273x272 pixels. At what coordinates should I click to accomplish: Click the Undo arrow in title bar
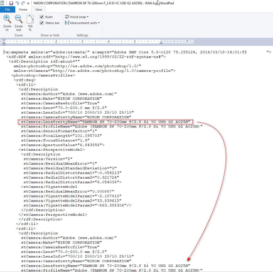coord(17,3)
